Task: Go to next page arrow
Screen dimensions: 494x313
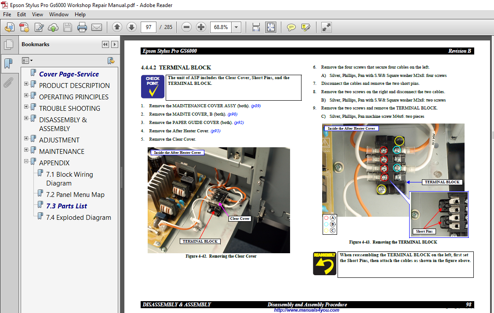Action: tap(131, 27)
